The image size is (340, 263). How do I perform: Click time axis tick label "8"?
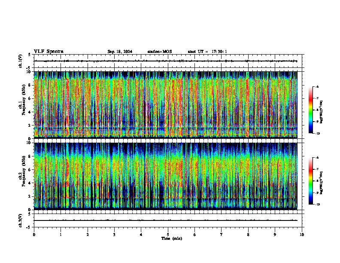pyautogui.click(x=248, y=235)
